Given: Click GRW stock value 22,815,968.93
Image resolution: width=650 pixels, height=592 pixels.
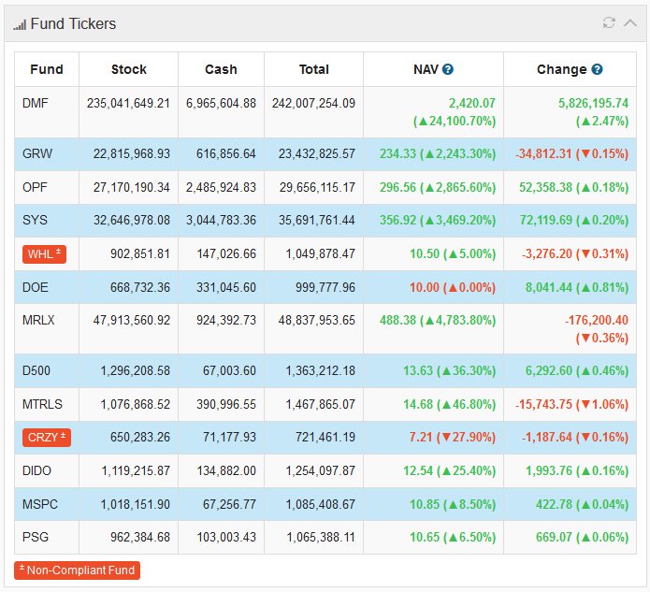Looking at the screenshot, I should tap(132, 154).
